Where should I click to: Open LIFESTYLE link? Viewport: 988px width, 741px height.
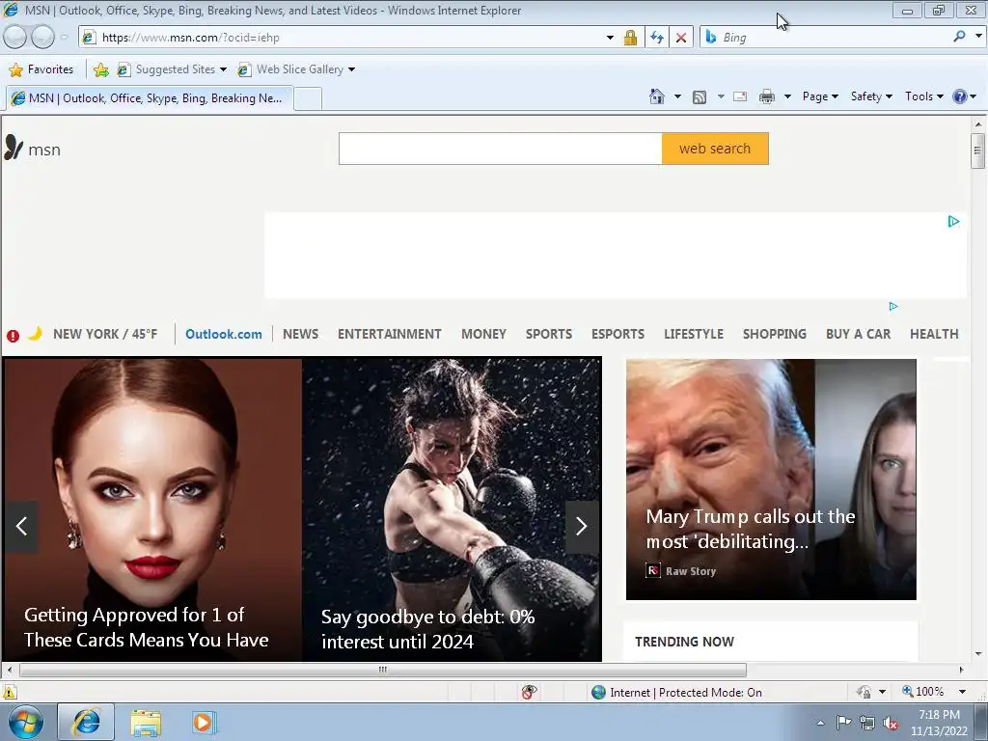point(694,334)
